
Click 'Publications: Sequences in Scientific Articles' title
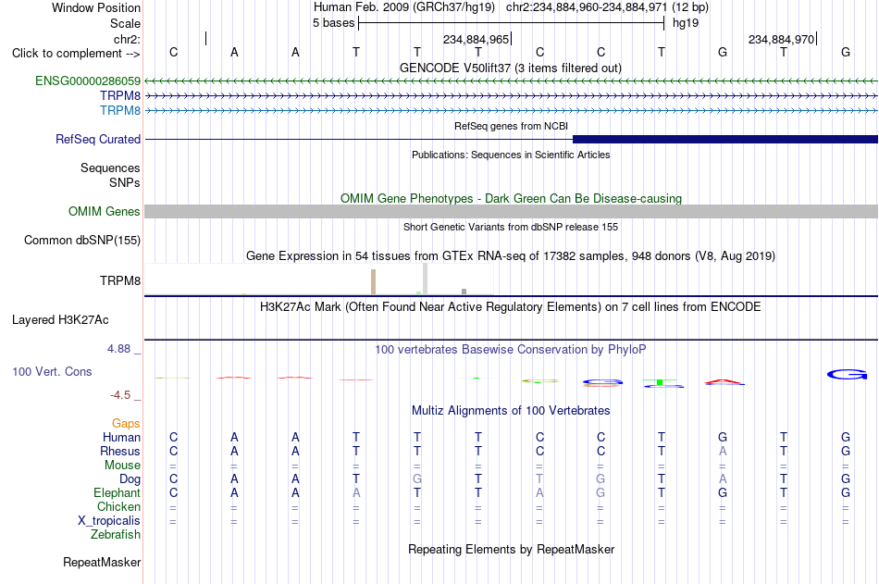click(x=511, y=155)
